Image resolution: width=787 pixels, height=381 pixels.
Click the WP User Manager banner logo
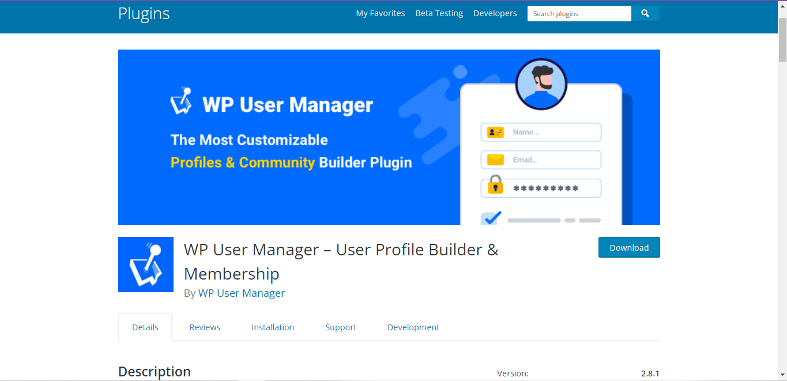tap(182, 101)
